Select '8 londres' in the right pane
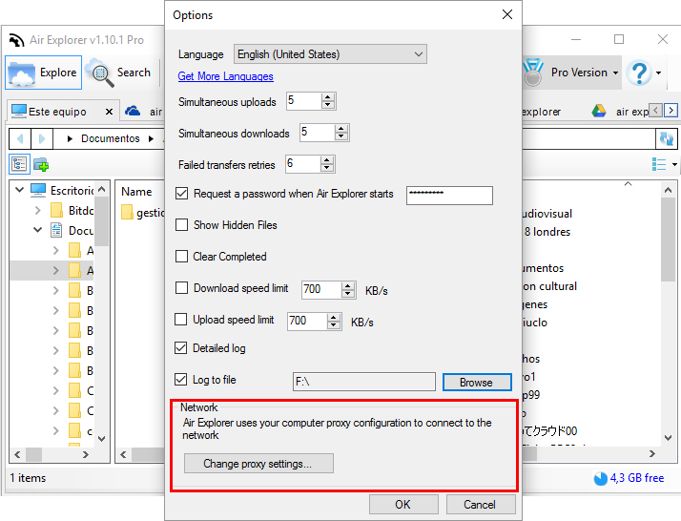The width and height of the screenshot is (681, 521). 547,232
